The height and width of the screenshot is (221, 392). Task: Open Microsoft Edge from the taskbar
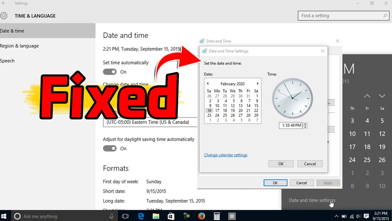(x=141, y=216)
